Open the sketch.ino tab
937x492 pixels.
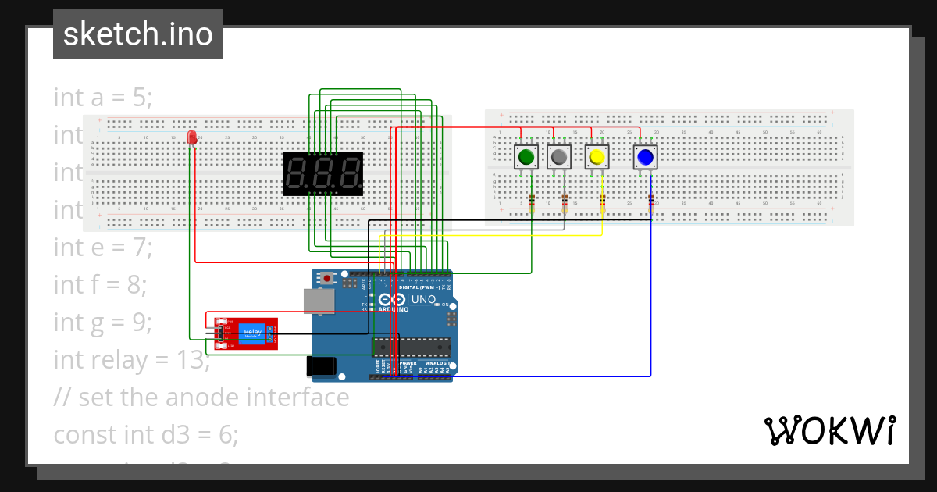pos(137,34)
